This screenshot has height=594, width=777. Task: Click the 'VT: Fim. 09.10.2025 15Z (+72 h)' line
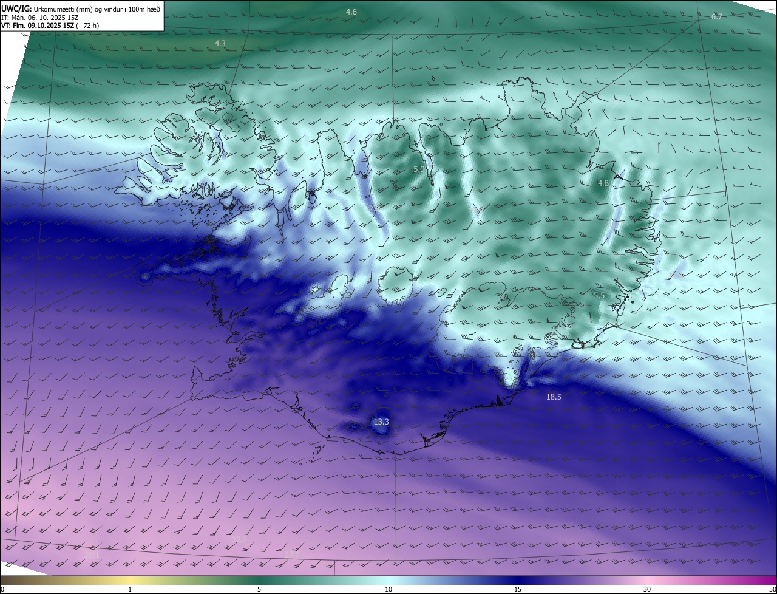50,26
